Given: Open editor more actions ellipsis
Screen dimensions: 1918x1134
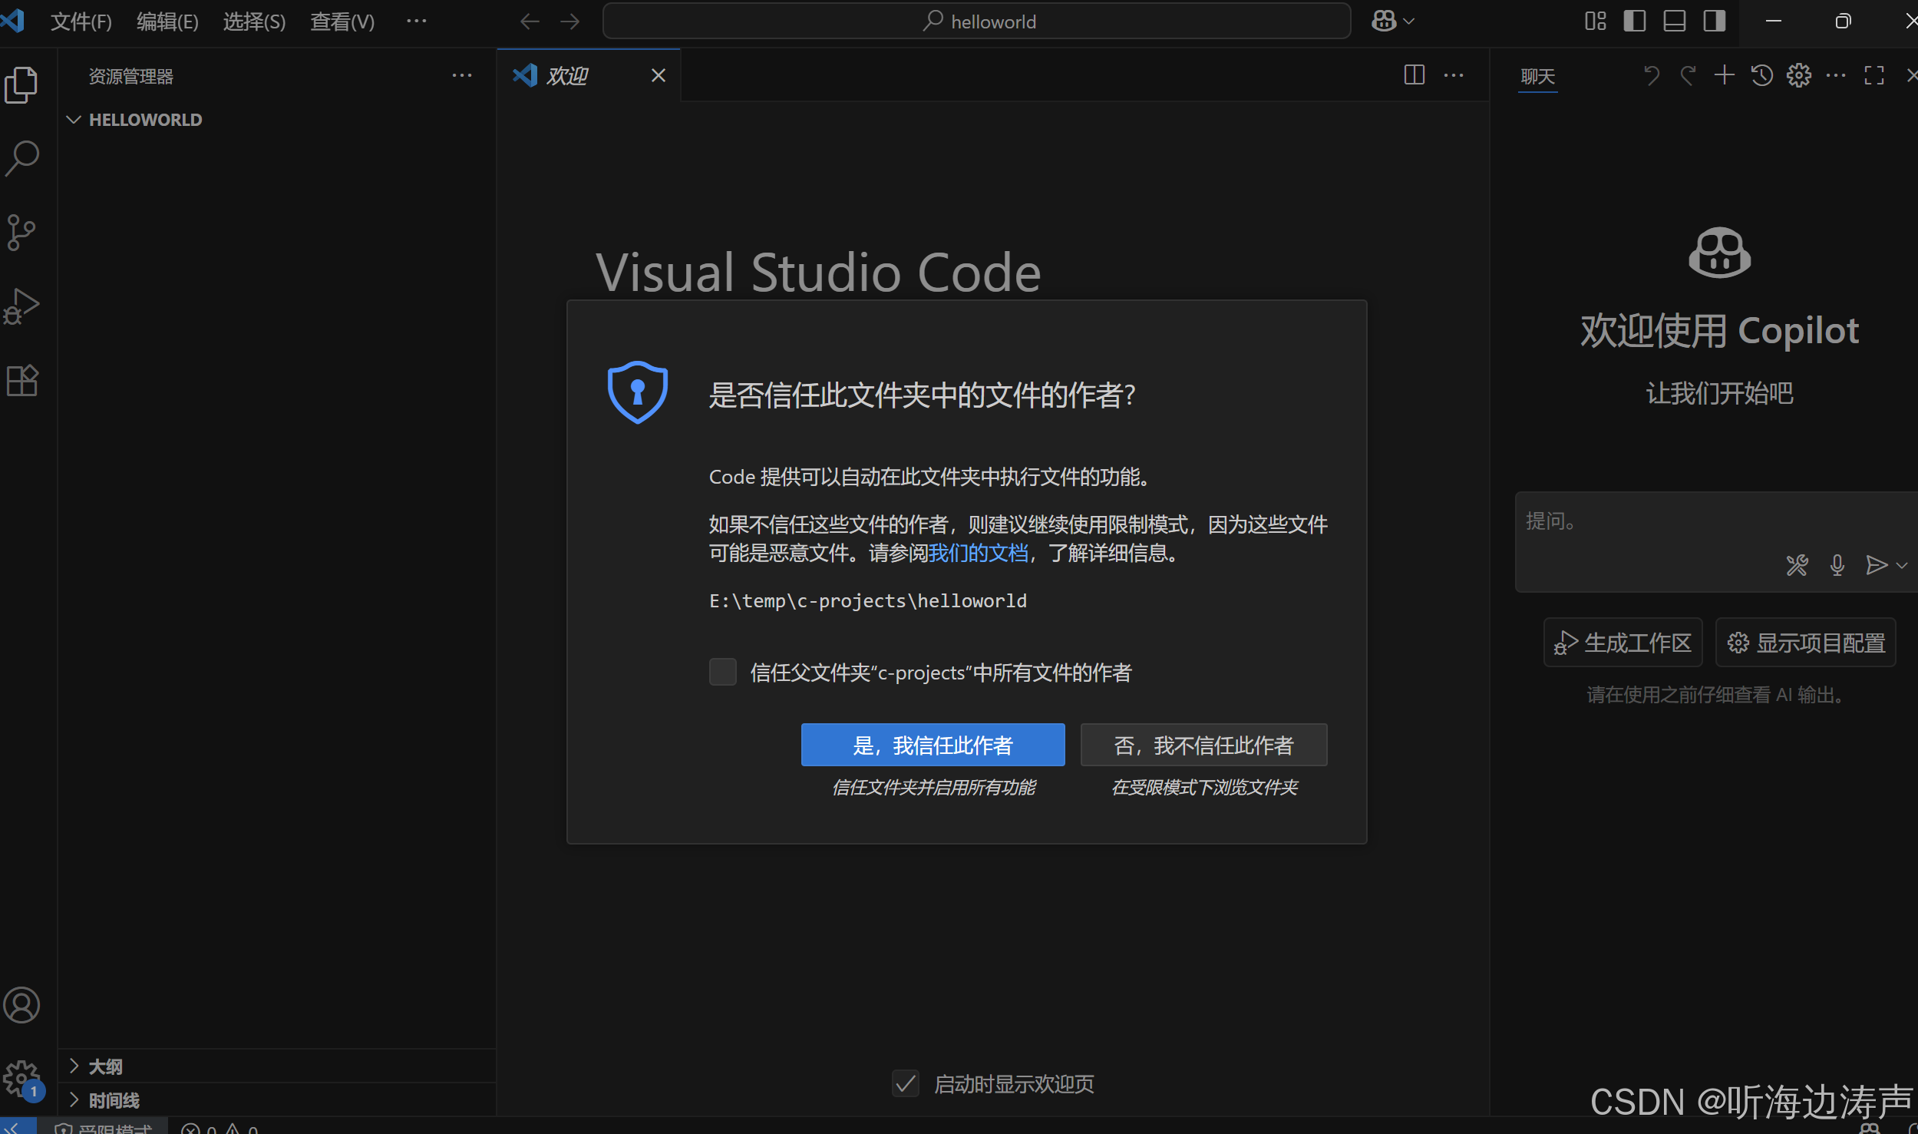Looking at the screenshot, I should click(x=1453, y=75).
